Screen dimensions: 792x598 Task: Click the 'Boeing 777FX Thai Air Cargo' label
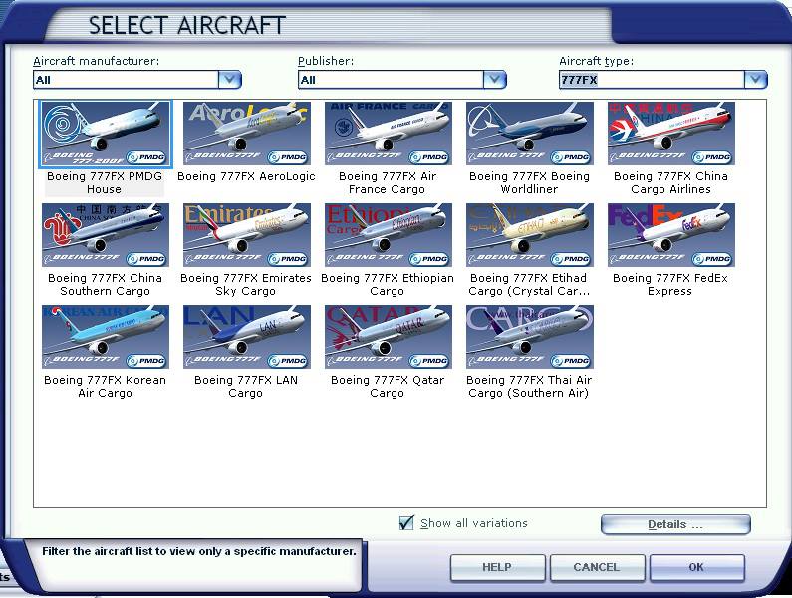click(x=529, y=386)
